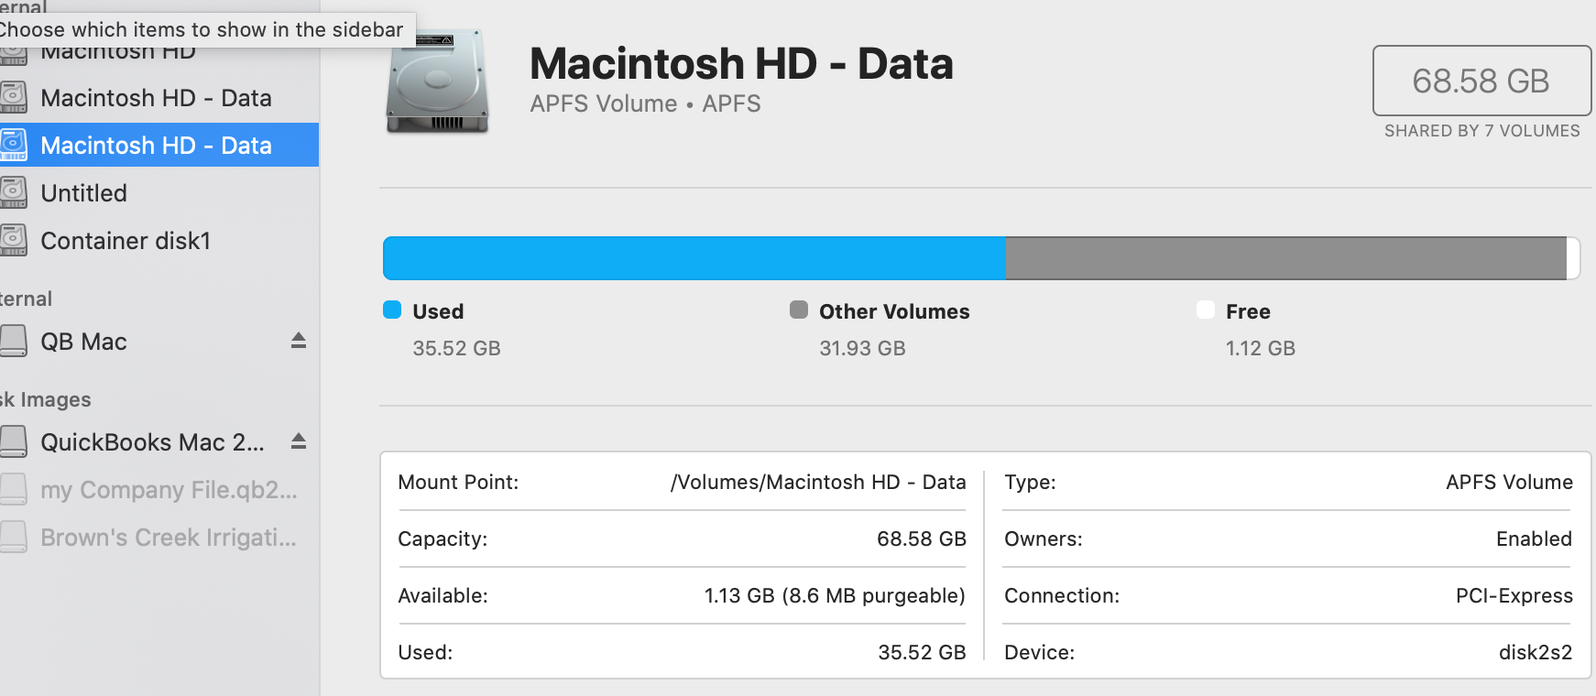
Task: Select the Untitled volume label in sidebar
Action: [83, 192]
